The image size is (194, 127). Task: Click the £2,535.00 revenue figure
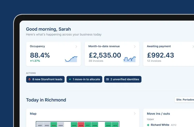pos(105,55)
